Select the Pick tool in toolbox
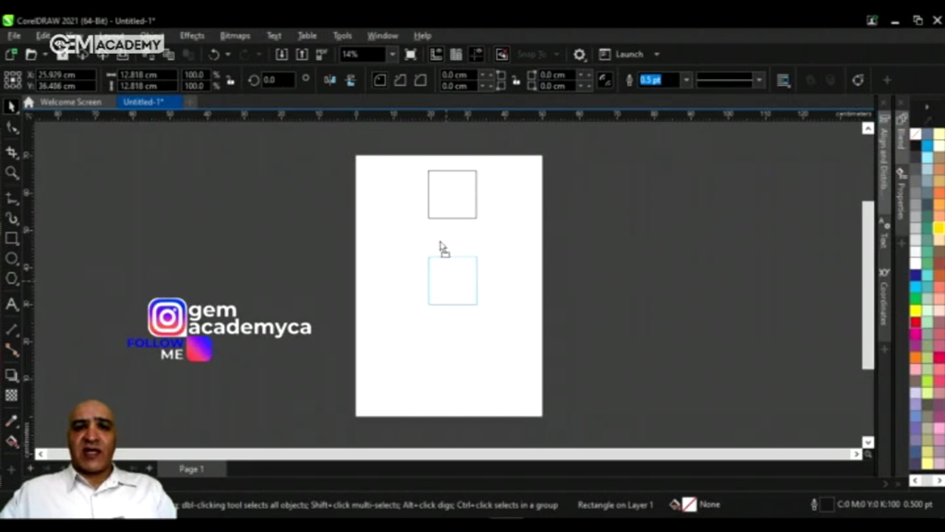The height and width of the screenshot is (532, 945). tap(11, 107)
